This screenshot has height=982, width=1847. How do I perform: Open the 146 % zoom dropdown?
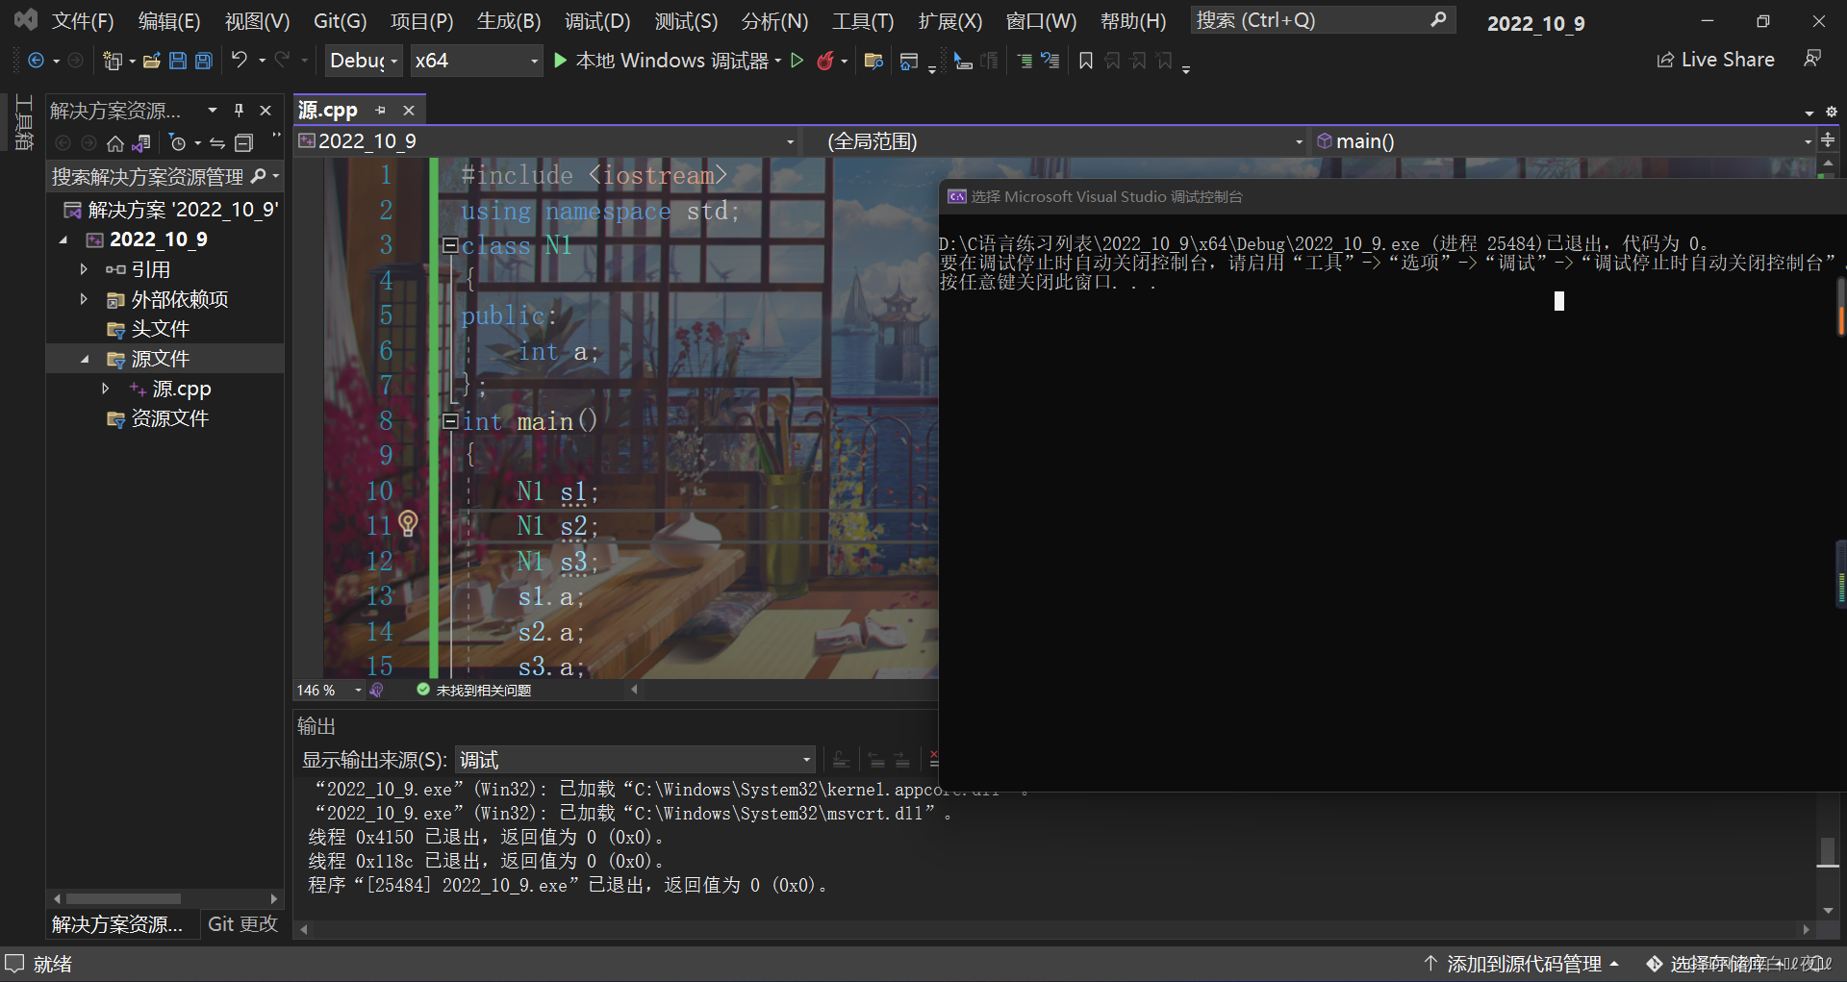coord(359,691)
